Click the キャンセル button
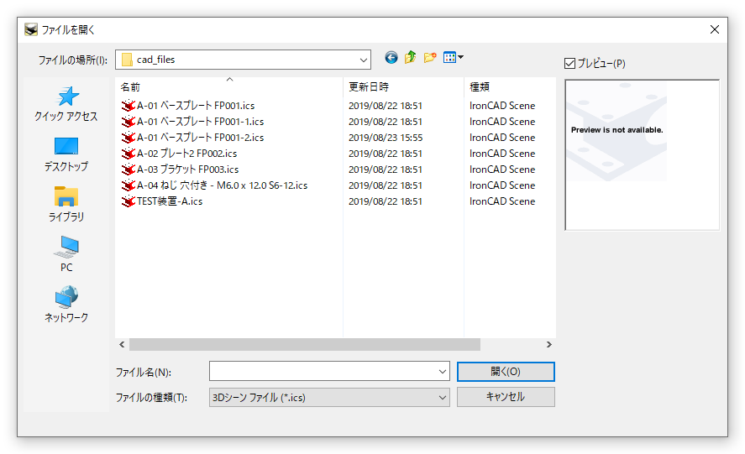The height and width of the screenshot is (454, 745). (506, 397)
